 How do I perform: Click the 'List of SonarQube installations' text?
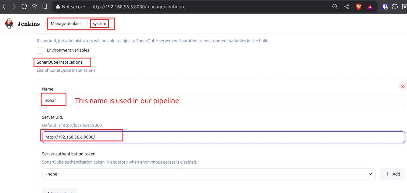(x=66, y=70)
